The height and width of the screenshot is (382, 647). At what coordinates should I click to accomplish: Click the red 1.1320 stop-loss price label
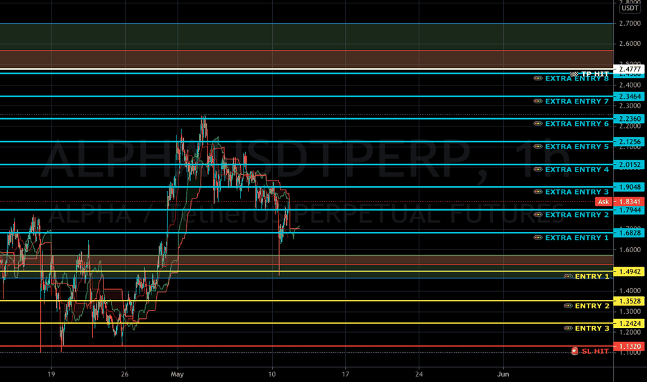(630, 346)
